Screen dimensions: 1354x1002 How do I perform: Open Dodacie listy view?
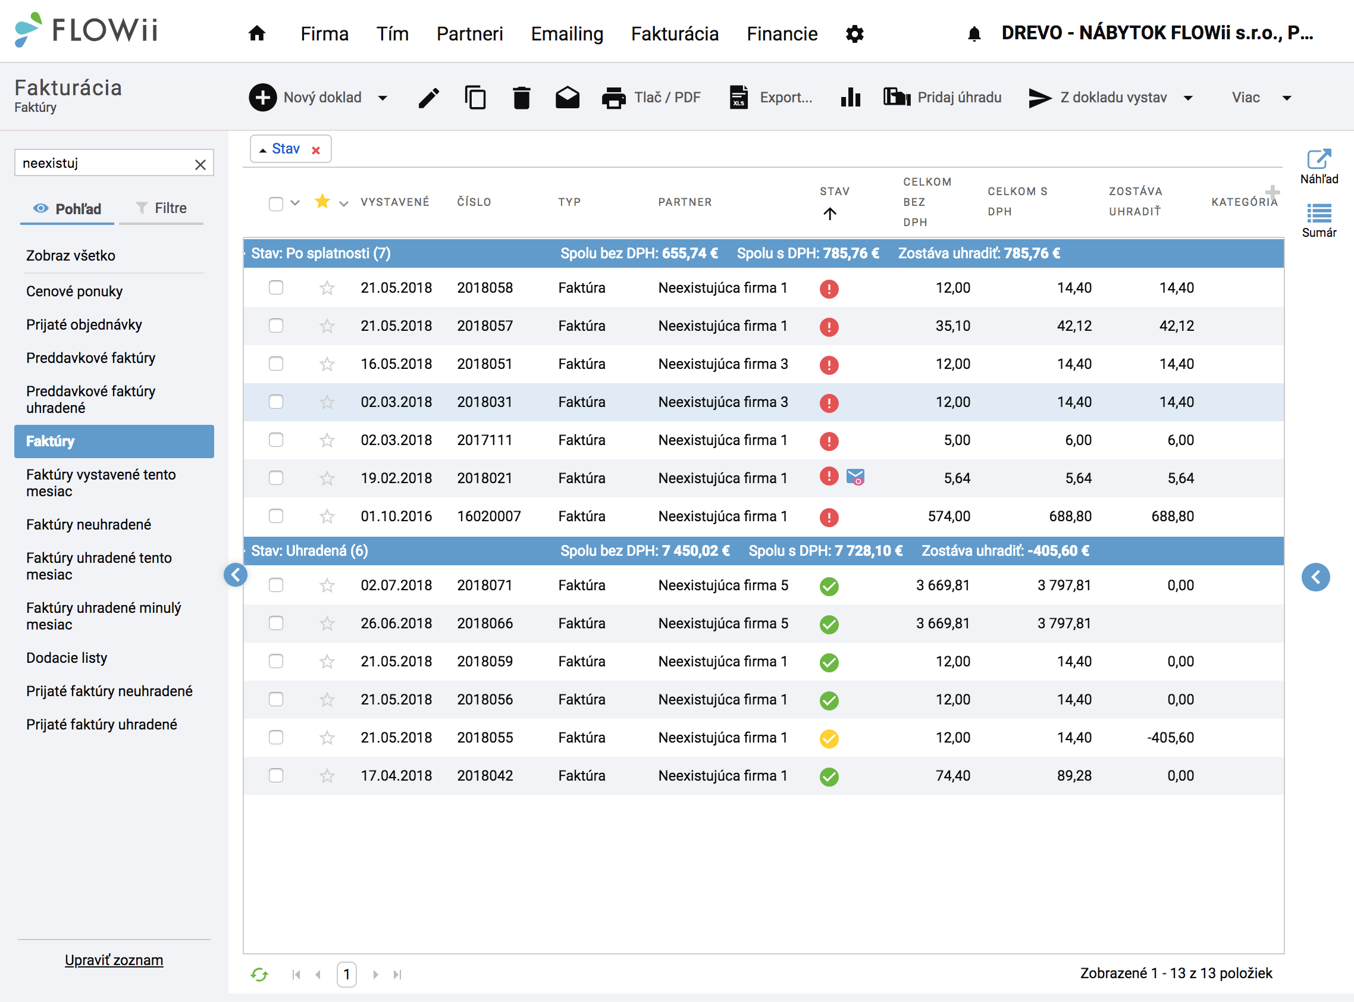67,658
